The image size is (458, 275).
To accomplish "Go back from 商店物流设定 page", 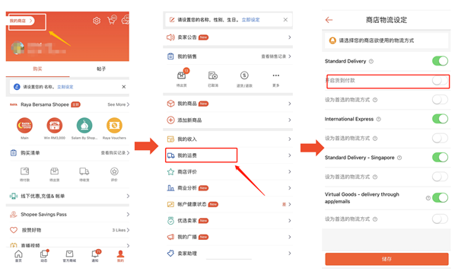I will point(329,20).
